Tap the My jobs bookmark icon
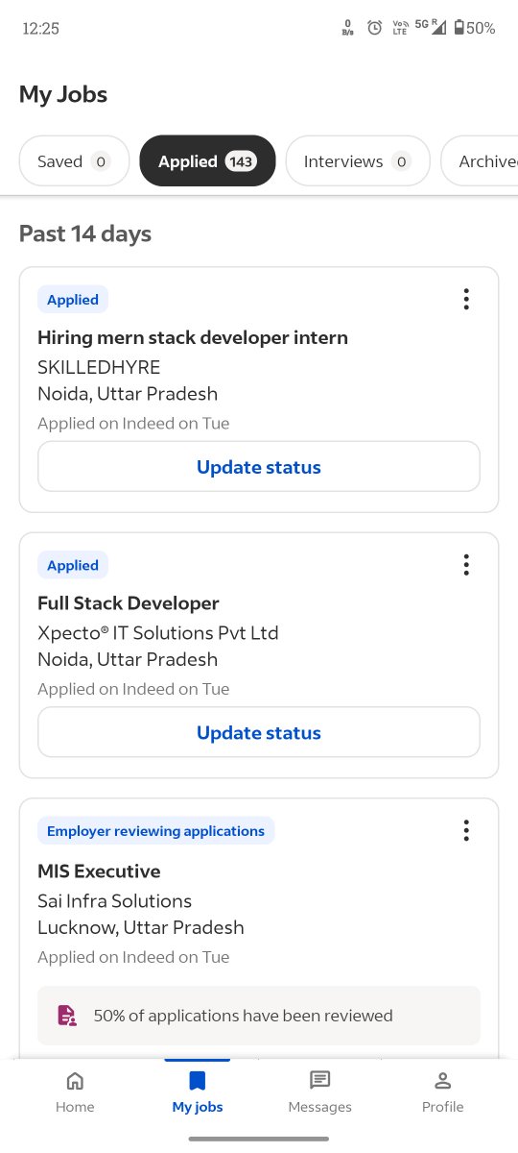Screen dimensions: 518x1153 tap(198, 1081)
